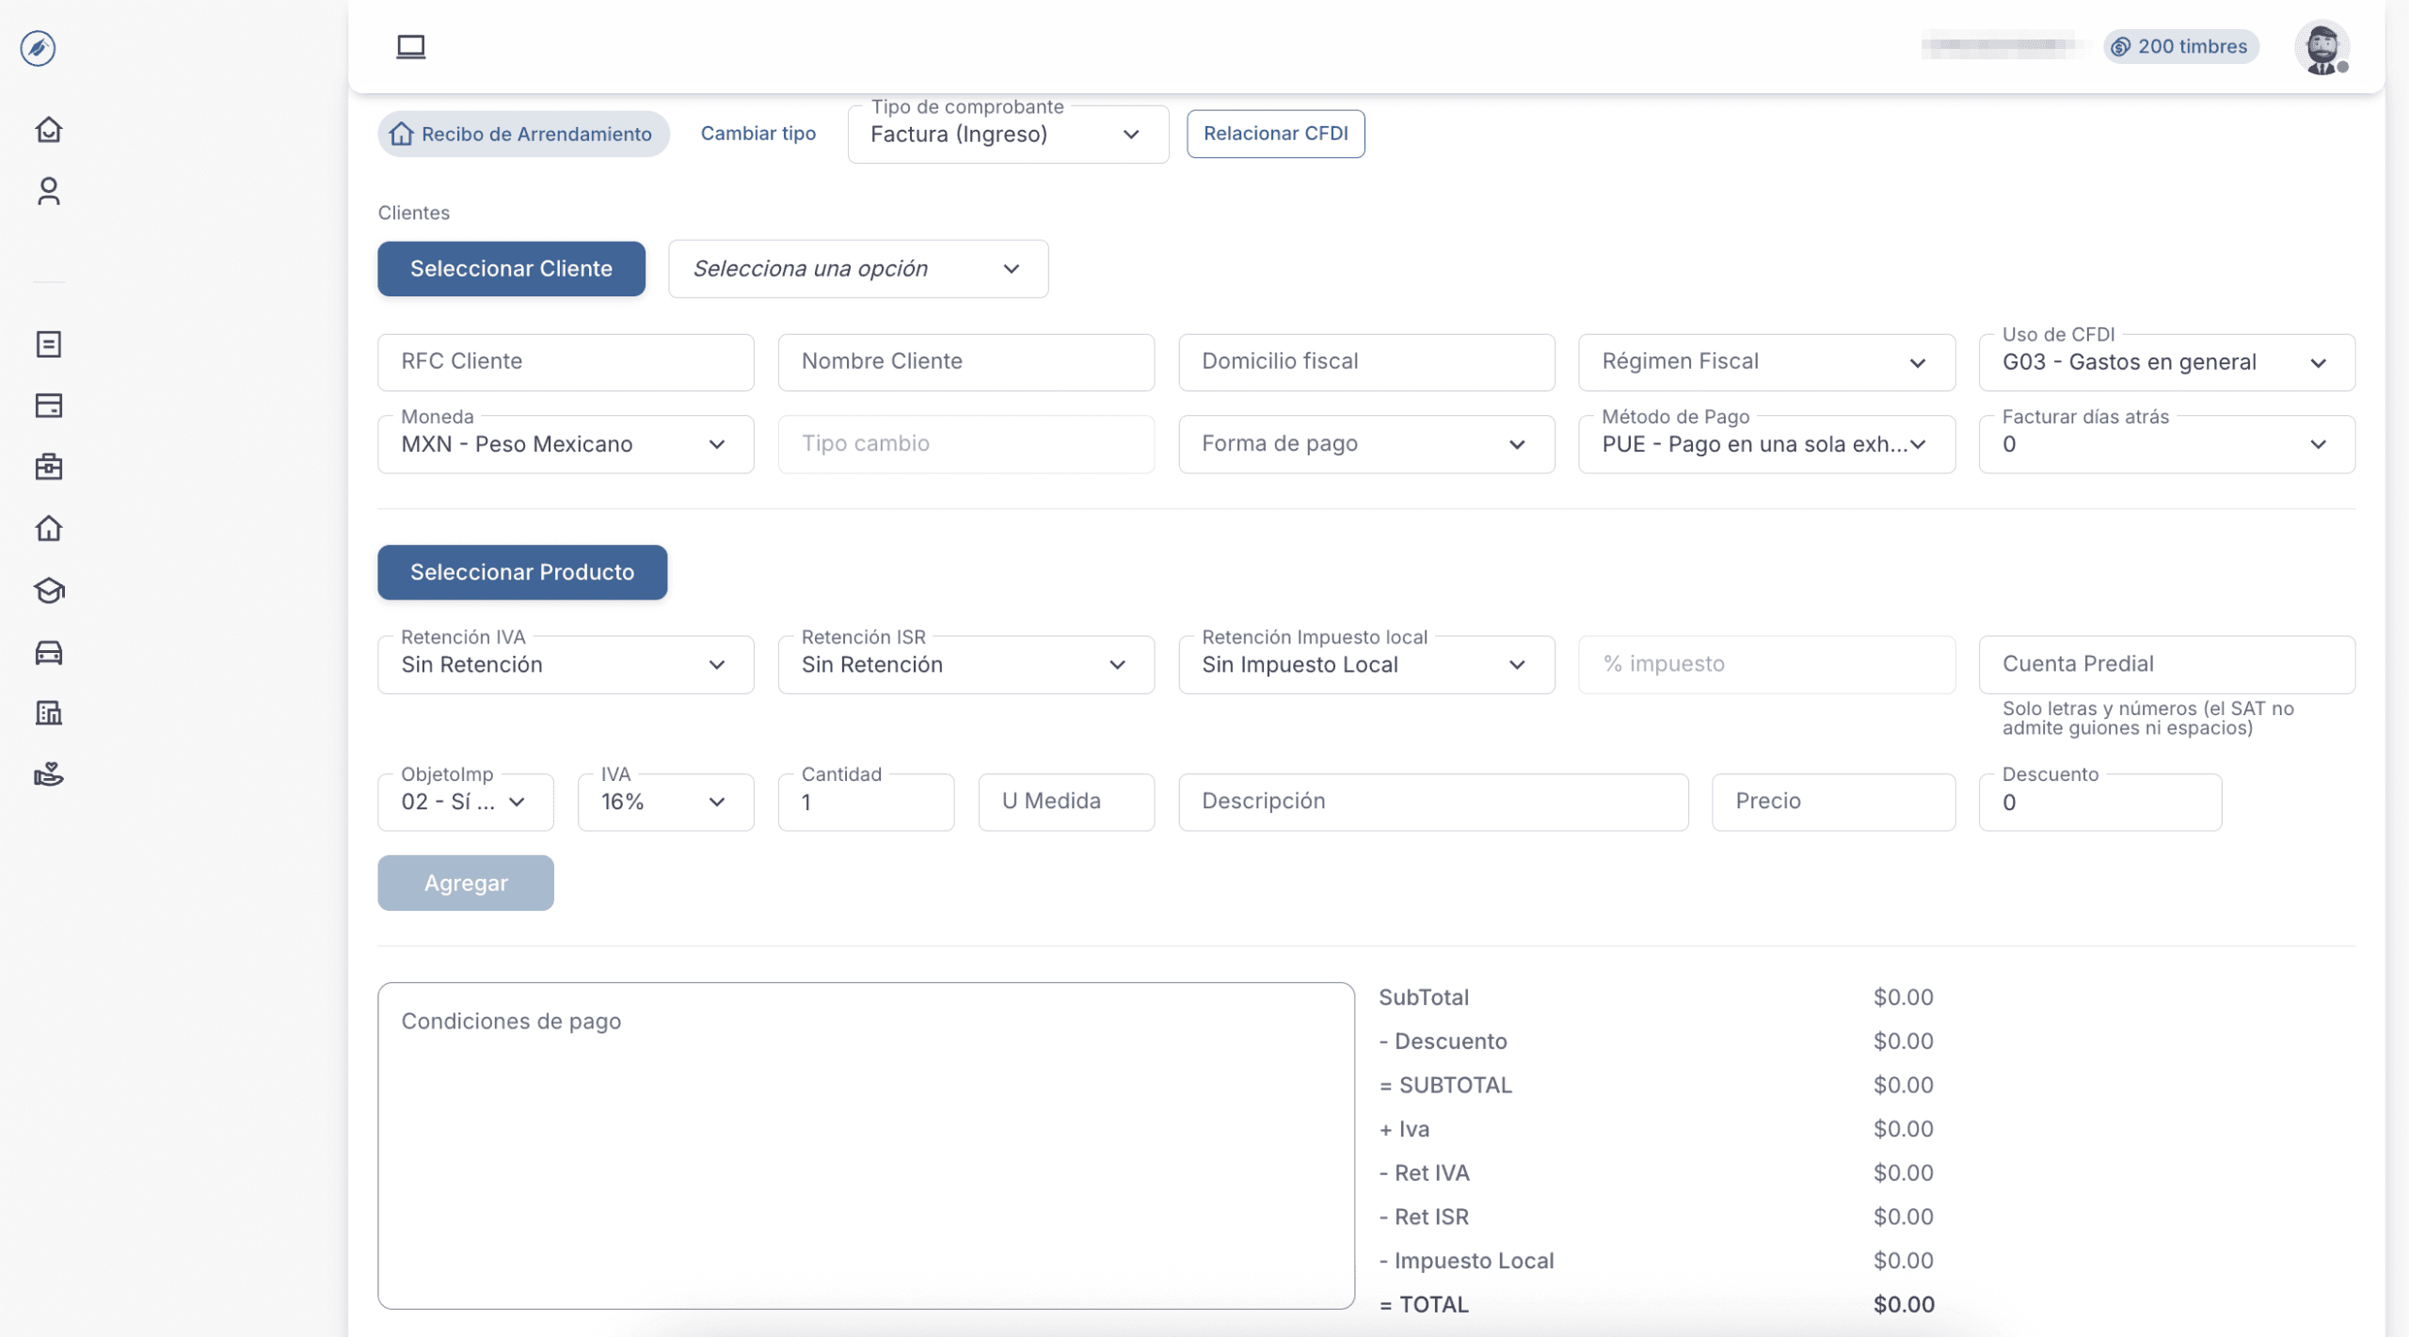
Task: Click the Relacionar CFDI button
Action: pos(1275,134)
